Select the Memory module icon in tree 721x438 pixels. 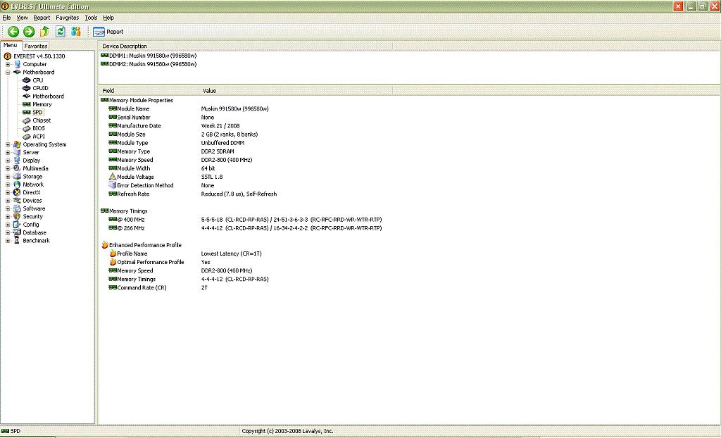[x=27, y=104]
